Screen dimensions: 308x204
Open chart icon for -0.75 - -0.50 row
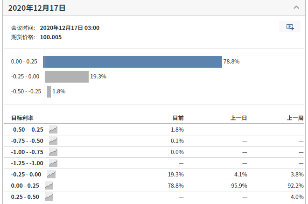53,141
